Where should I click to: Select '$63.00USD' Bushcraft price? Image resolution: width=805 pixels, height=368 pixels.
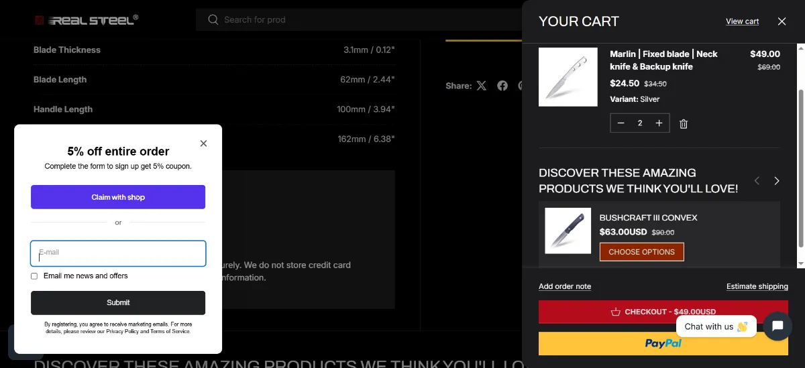click(x=623, y=232)
